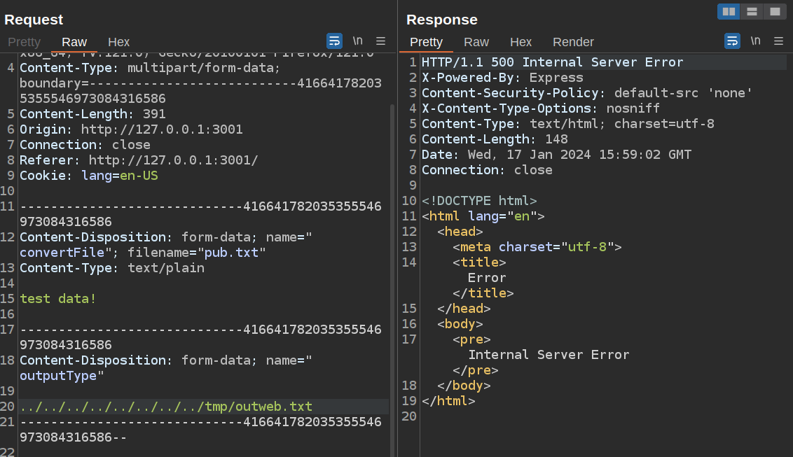Open Hex view of the Response
Image resolution: width=793 pixels, height=457 pixels.
(520, 42)
